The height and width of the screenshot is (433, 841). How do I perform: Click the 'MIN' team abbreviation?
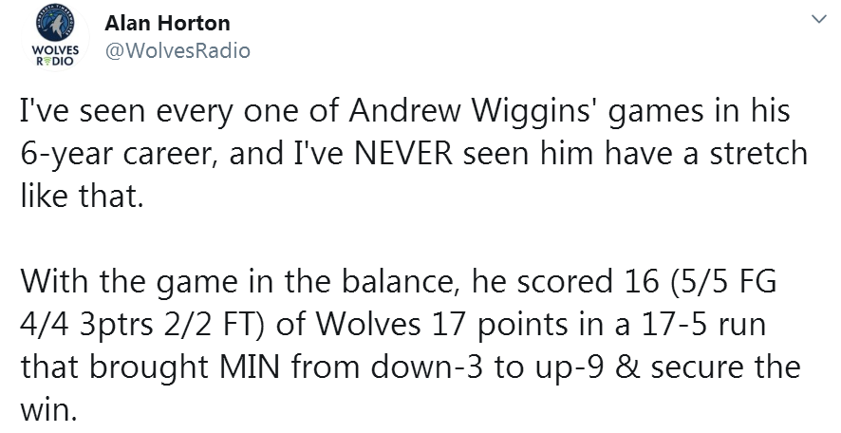pyautogui.click(x=249, y=367)
